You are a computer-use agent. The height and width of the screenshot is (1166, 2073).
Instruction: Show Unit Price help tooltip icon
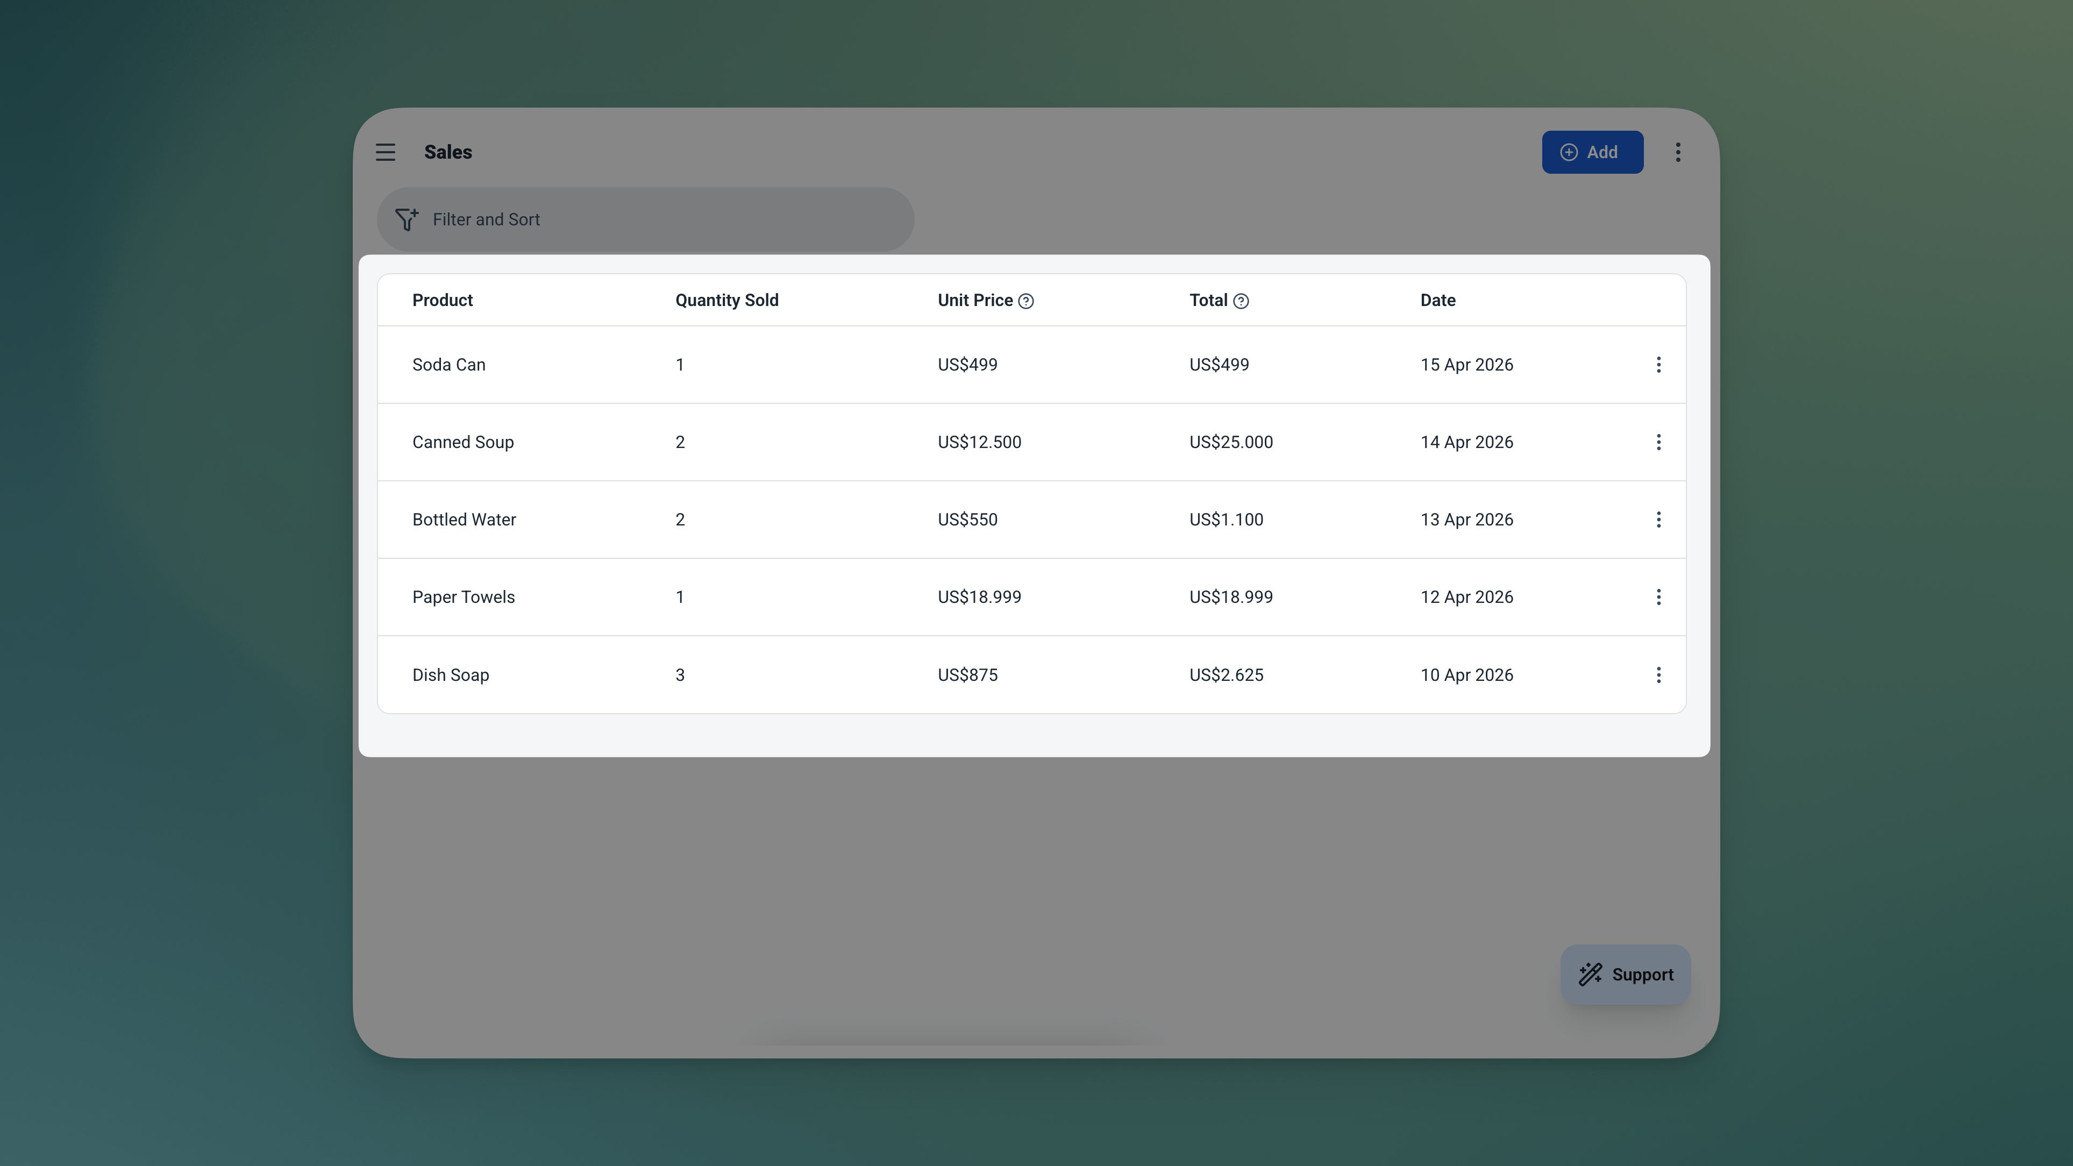tap(1026, 301)
